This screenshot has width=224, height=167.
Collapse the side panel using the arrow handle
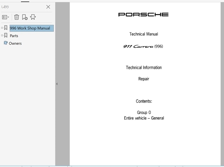(x=57, y=84)
